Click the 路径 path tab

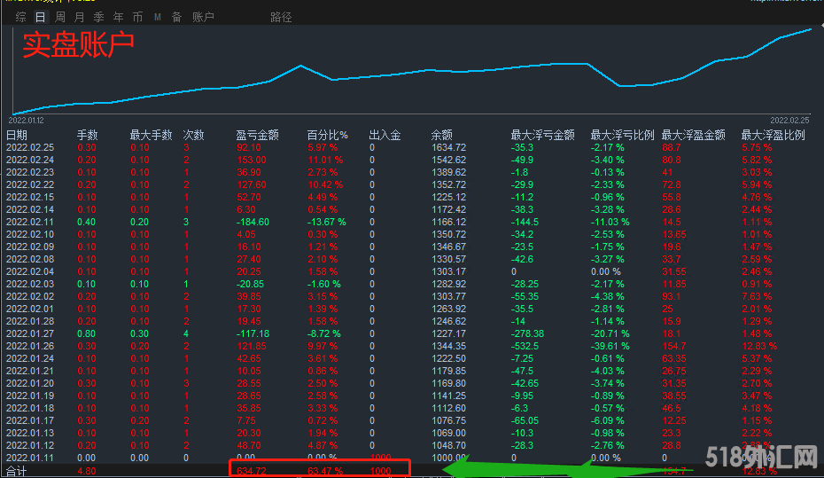(x=281, y=17)
